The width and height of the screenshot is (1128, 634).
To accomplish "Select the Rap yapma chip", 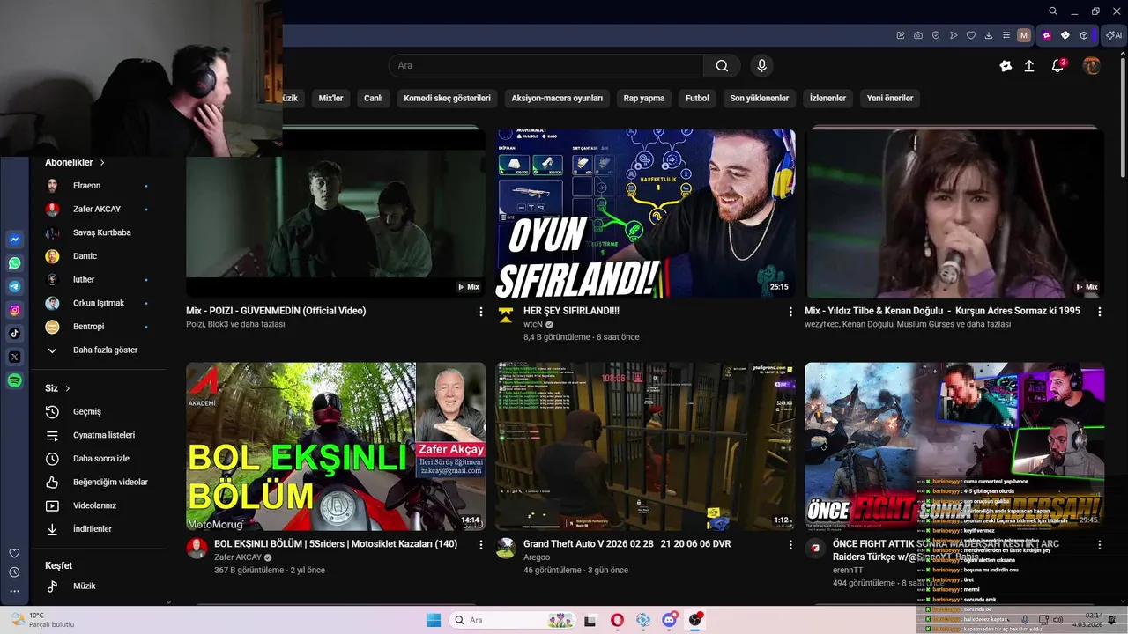I will 644,98.
